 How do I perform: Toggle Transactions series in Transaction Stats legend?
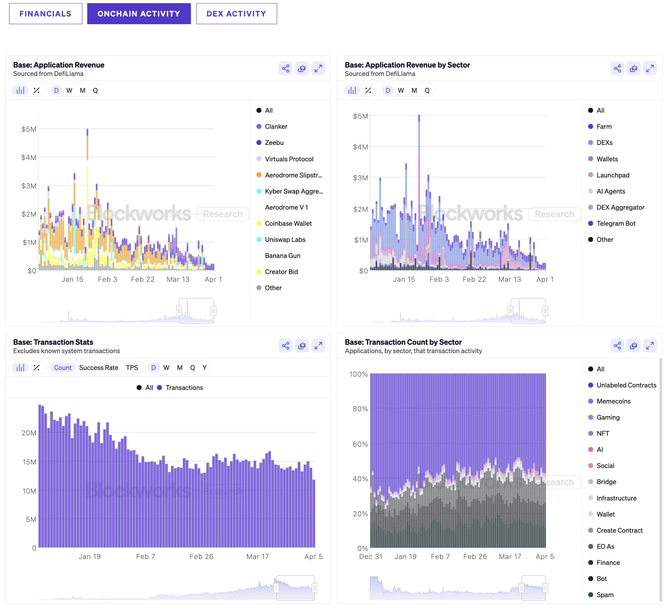pyautogui.click(x=180, y=387)
